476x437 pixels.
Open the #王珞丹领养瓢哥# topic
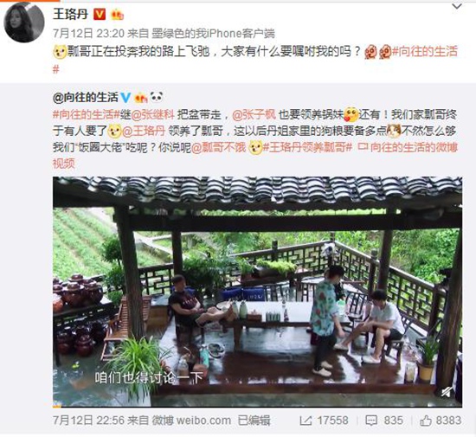tap(307, 148)
